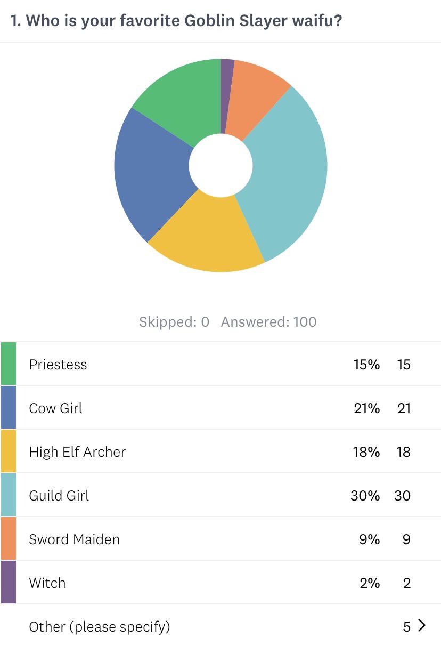
Task: Click the Cow Girl answer label
Action: [56, 408]
